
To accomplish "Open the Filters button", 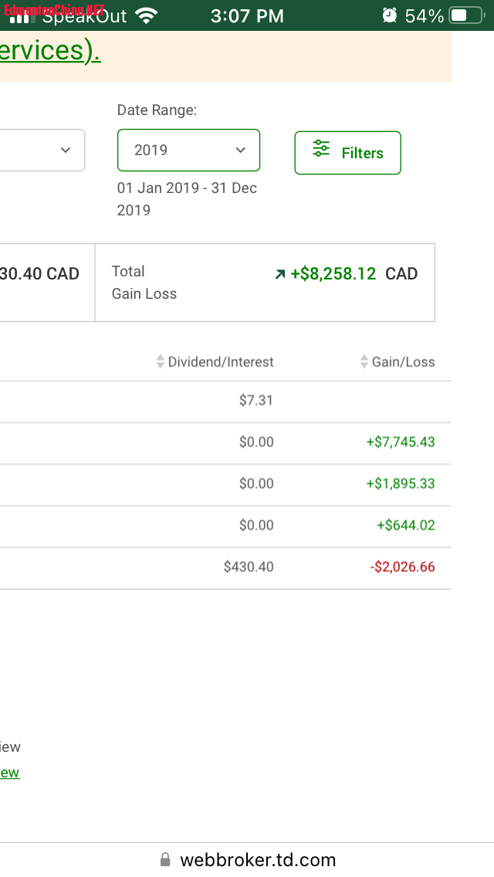I will [x=347, y=153].
